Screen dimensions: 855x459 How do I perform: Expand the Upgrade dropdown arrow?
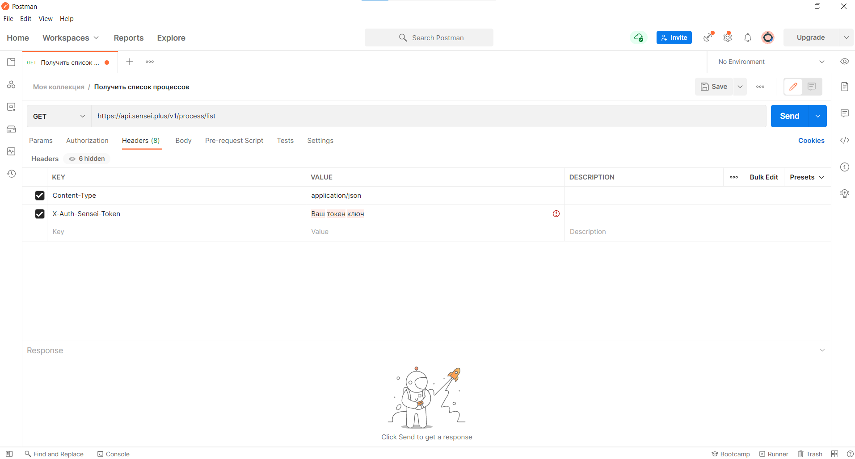click(x=846, y=38)
